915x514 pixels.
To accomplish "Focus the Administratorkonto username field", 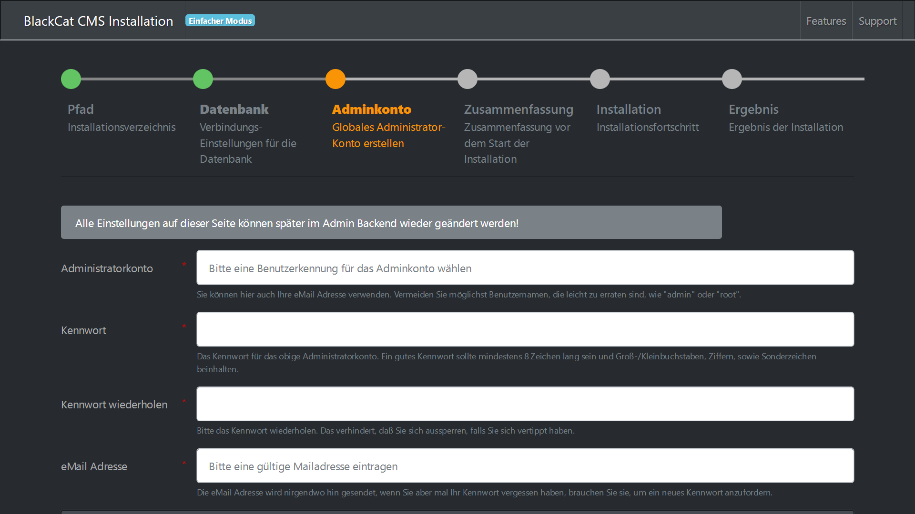I will coord(525,267).
